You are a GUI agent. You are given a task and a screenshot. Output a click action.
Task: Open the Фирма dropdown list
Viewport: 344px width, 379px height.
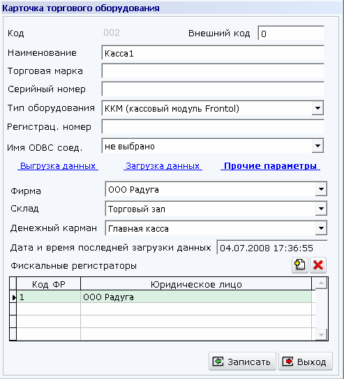tap(321, 189)
